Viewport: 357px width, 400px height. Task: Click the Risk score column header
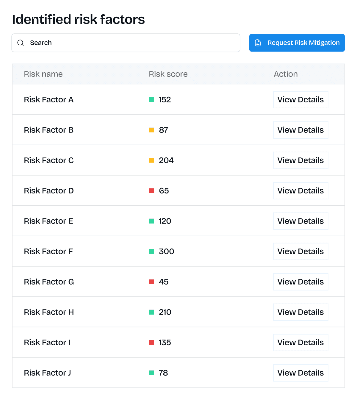pos(168,74)
